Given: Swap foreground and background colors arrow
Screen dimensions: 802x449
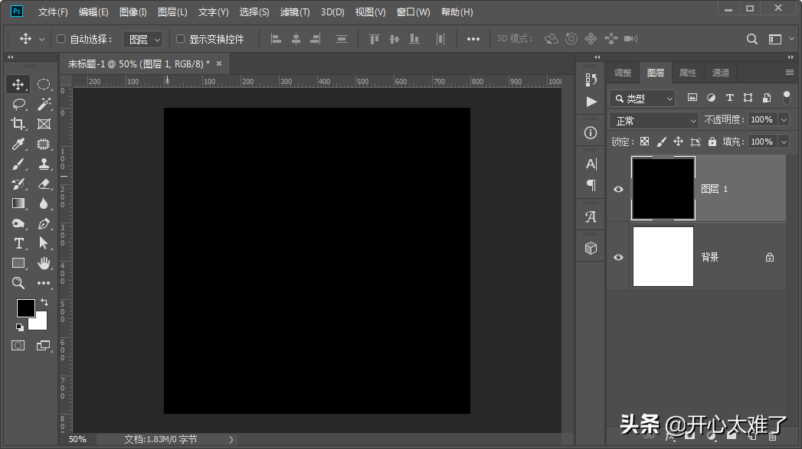Looking at the screenshot, I should (x=44, y=302).
